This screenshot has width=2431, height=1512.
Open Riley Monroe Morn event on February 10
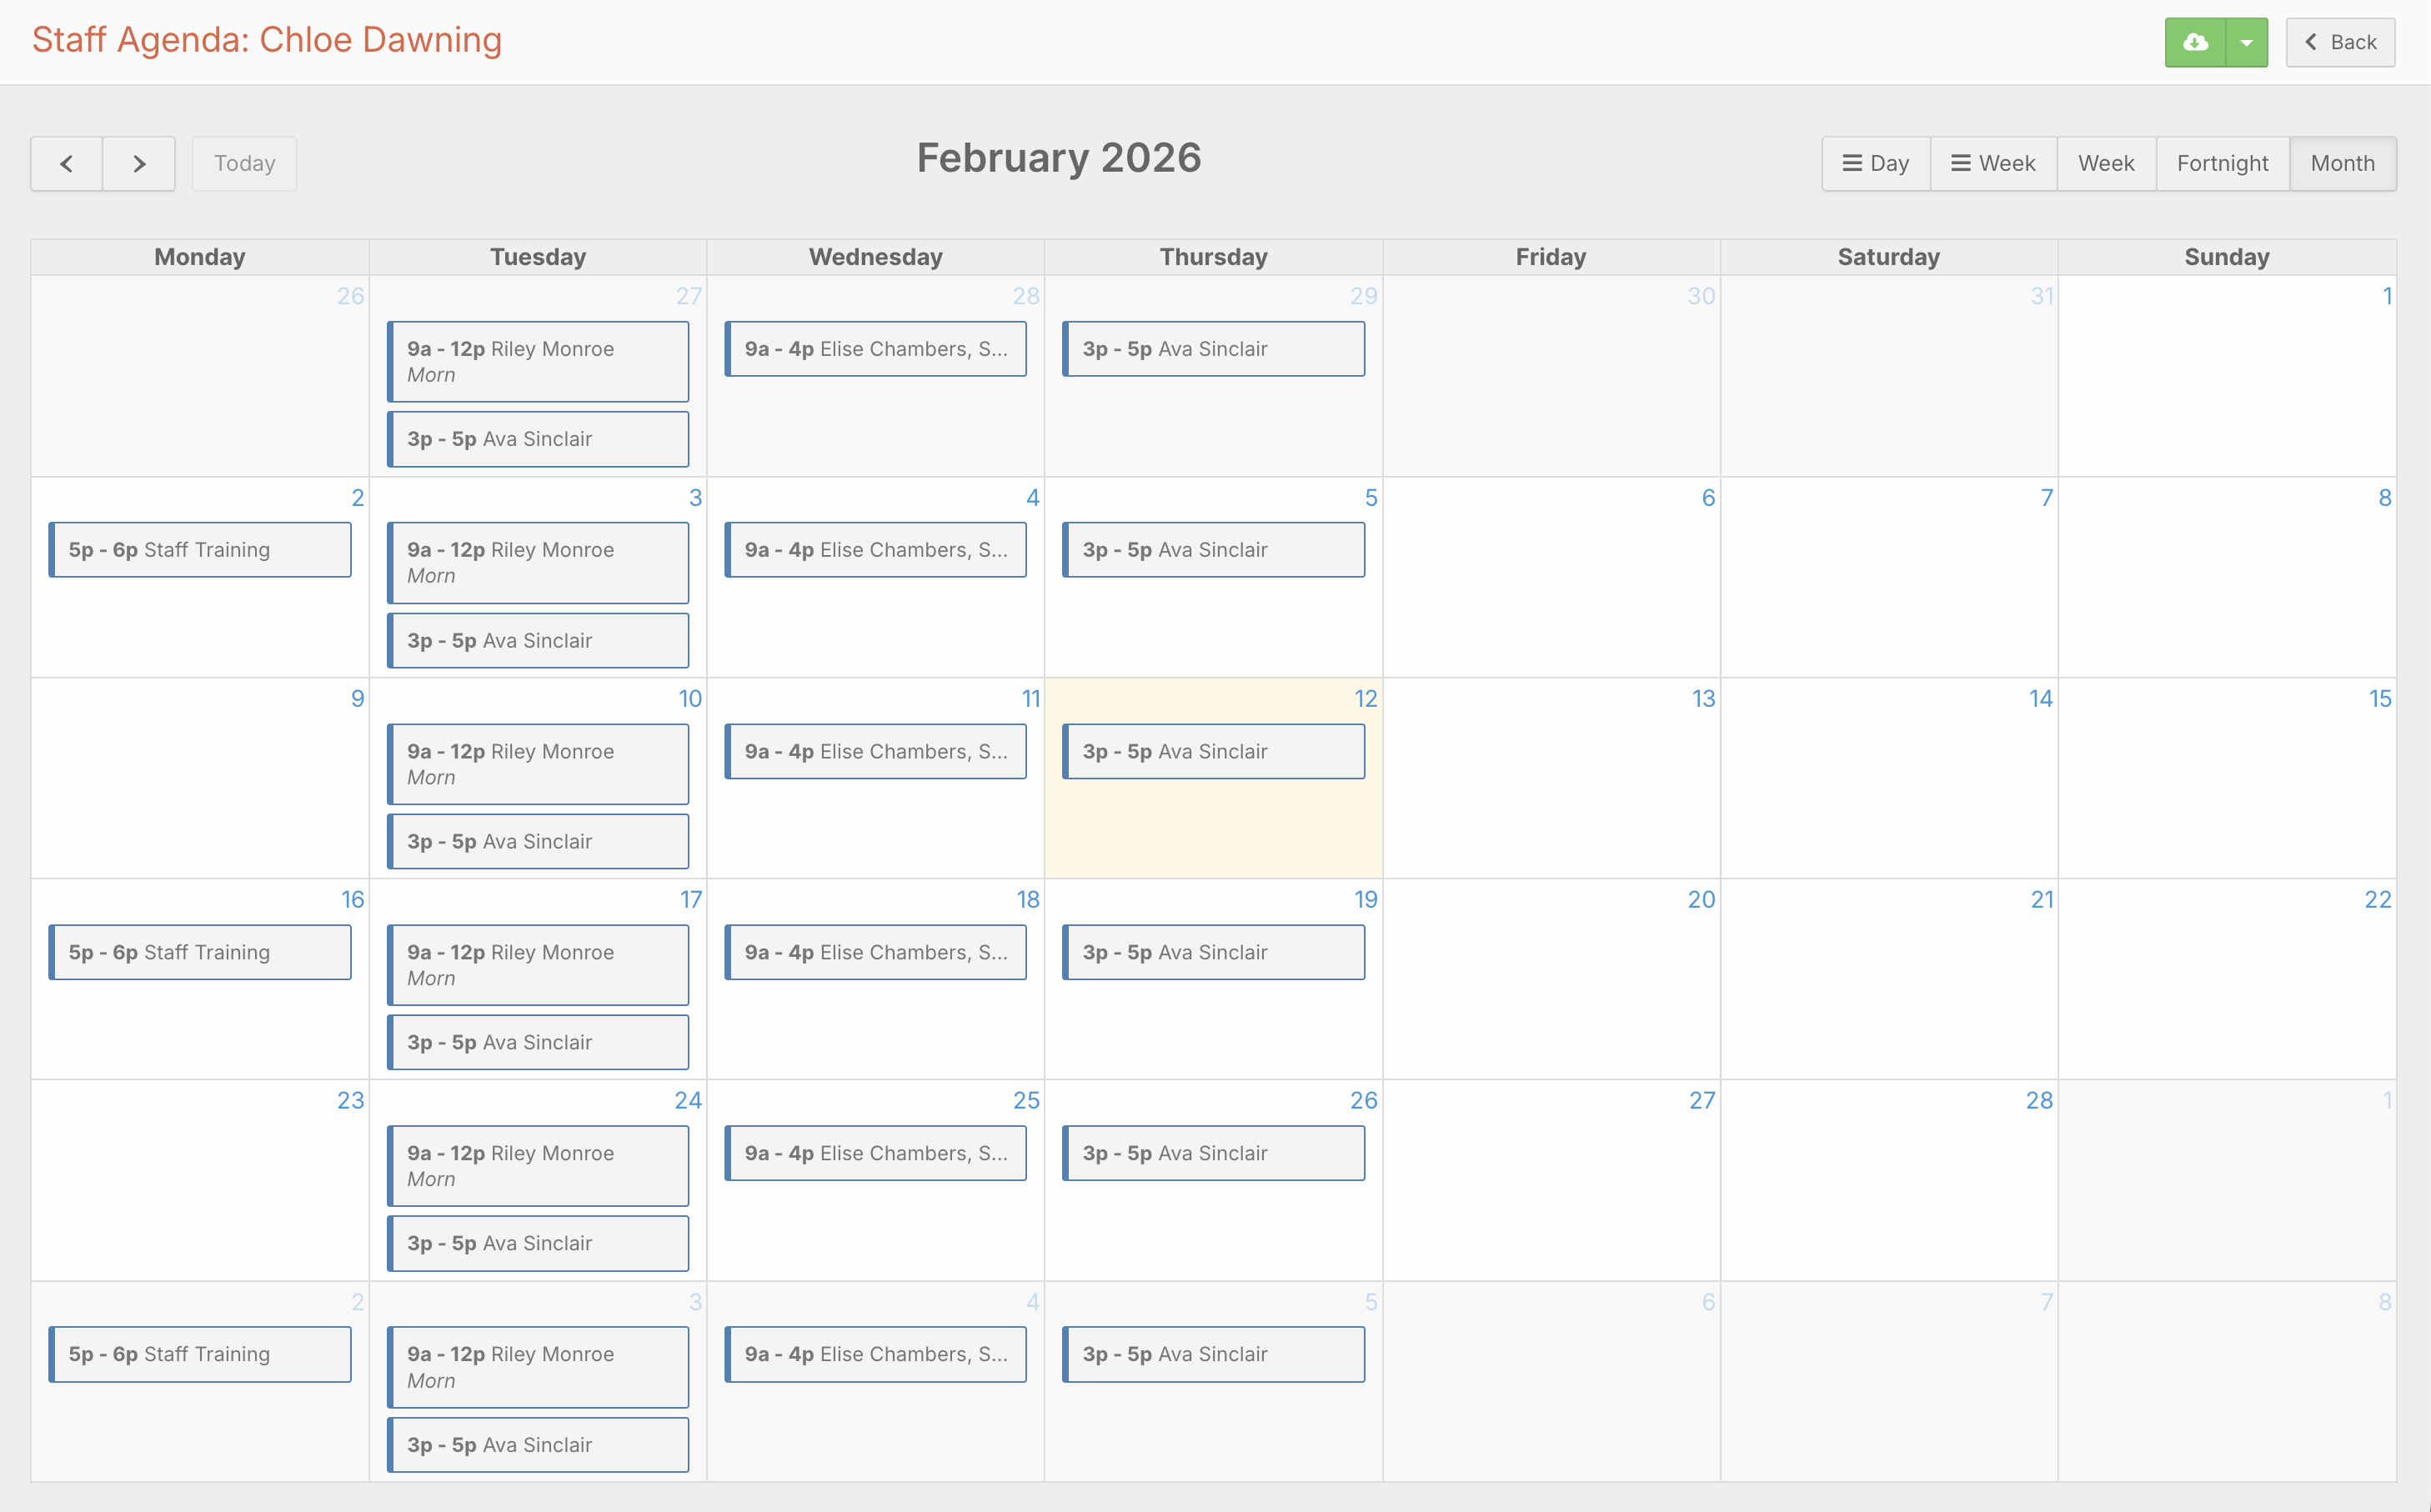pyautogui.click(x=538, y=764)
